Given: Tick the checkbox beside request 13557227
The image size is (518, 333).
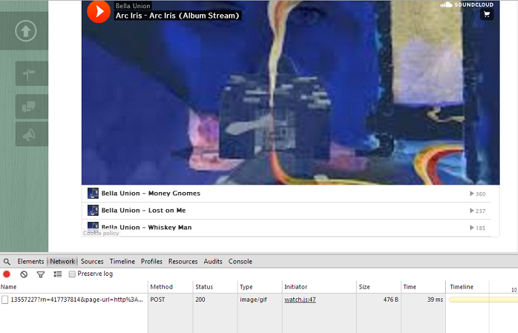Looking at the screenshot, I should [x=5, y=300].
